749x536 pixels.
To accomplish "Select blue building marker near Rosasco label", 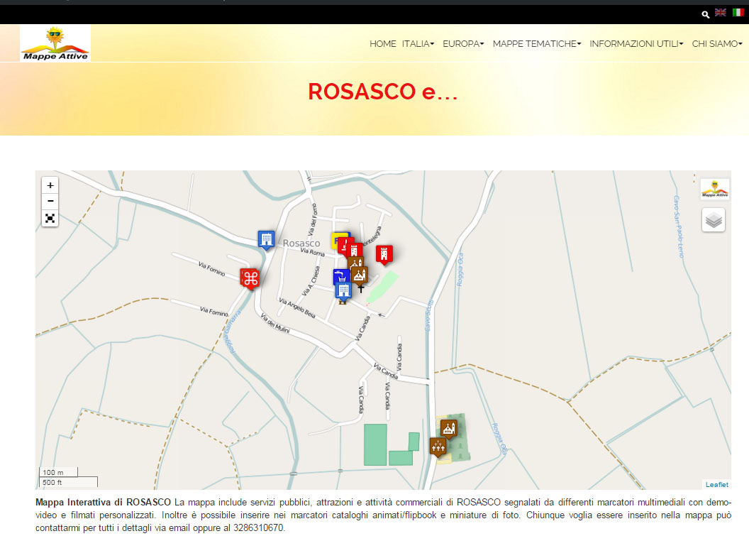I will pos(266,239).
